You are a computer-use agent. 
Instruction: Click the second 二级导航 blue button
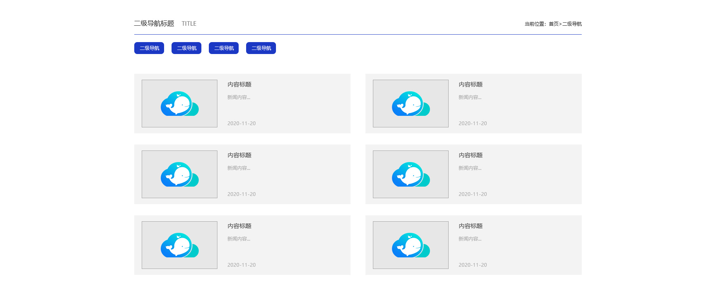coord(186,48)
